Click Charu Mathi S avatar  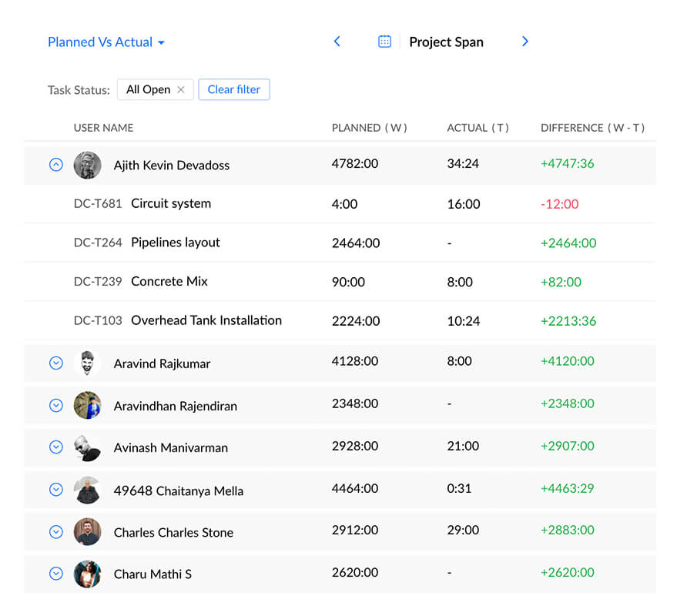tap(87, 574)
